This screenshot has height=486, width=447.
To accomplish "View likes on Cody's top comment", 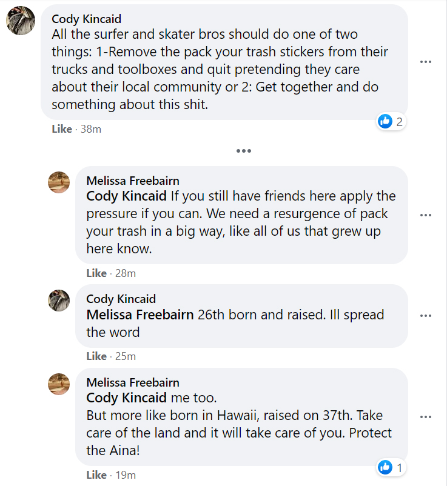I will 391,122.
